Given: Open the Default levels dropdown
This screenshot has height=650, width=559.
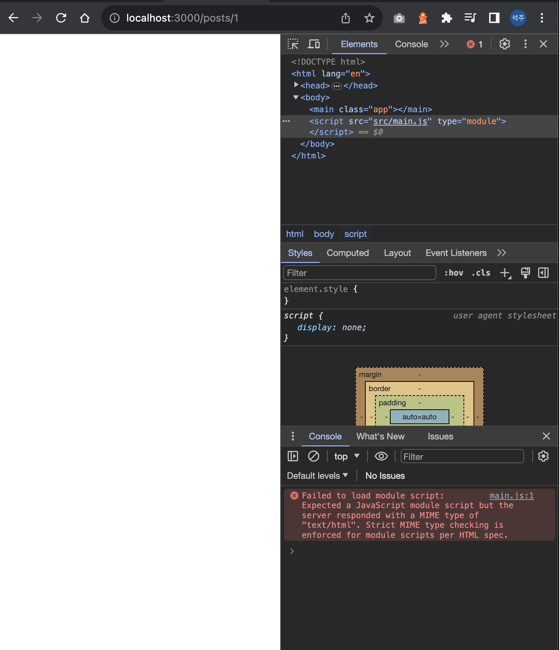Looking at the screenshot, I should [318, 476].
